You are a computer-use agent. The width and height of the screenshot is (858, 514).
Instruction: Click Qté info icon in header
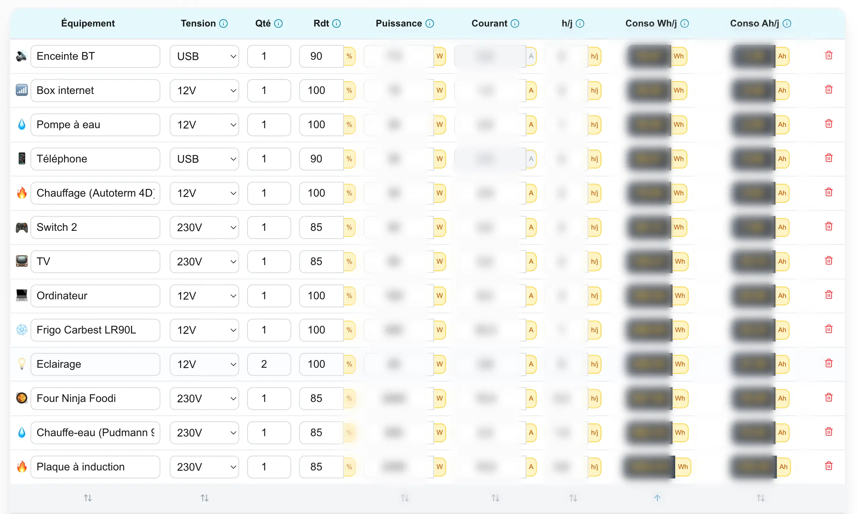(278, 23)
